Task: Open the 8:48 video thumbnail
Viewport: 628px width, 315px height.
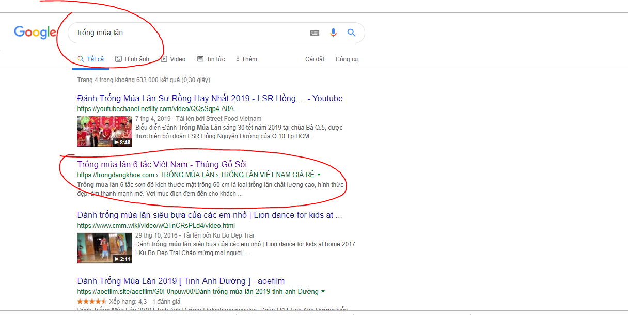Action: (104, 131)
